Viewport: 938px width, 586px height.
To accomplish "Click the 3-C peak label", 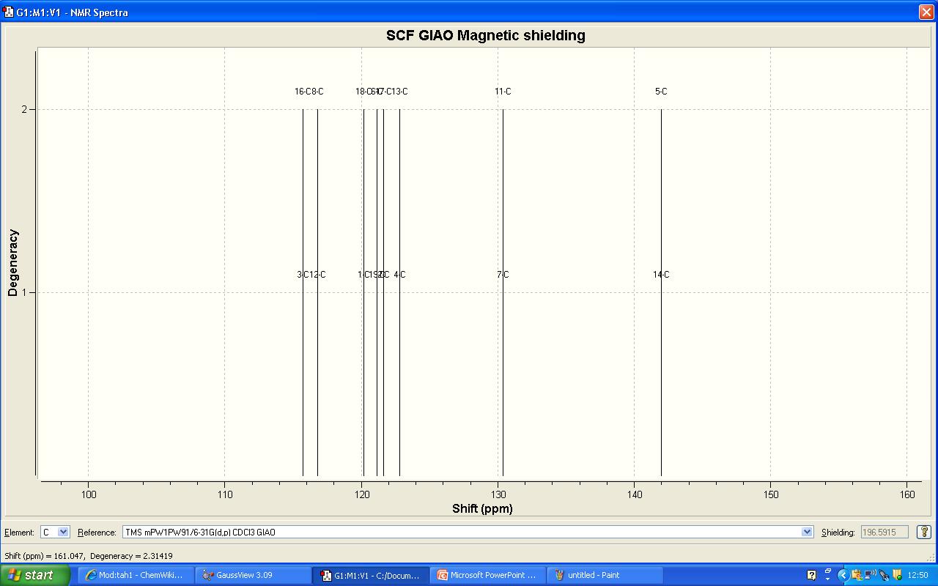I will 303,275.
